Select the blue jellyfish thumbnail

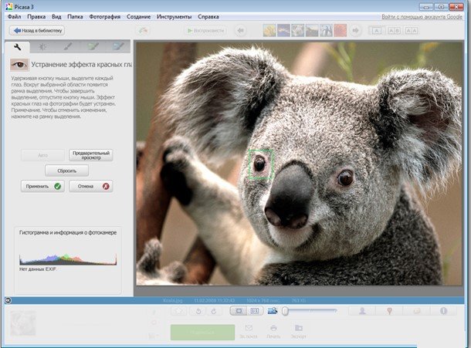283,31
